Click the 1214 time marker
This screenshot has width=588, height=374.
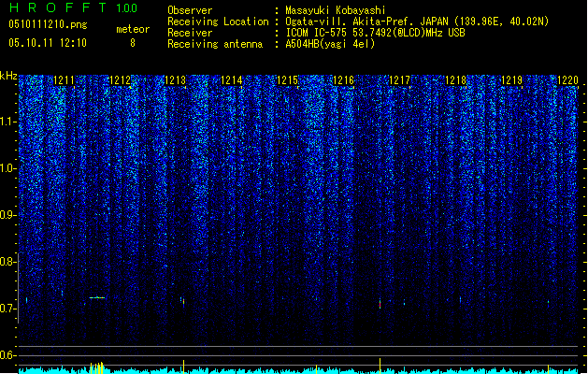point(232,80)
